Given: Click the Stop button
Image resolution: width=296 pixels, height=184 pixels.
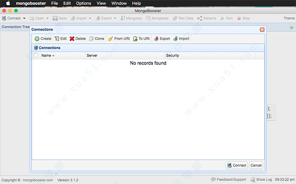Looking at the screenshot, I should tap(244, 18).
